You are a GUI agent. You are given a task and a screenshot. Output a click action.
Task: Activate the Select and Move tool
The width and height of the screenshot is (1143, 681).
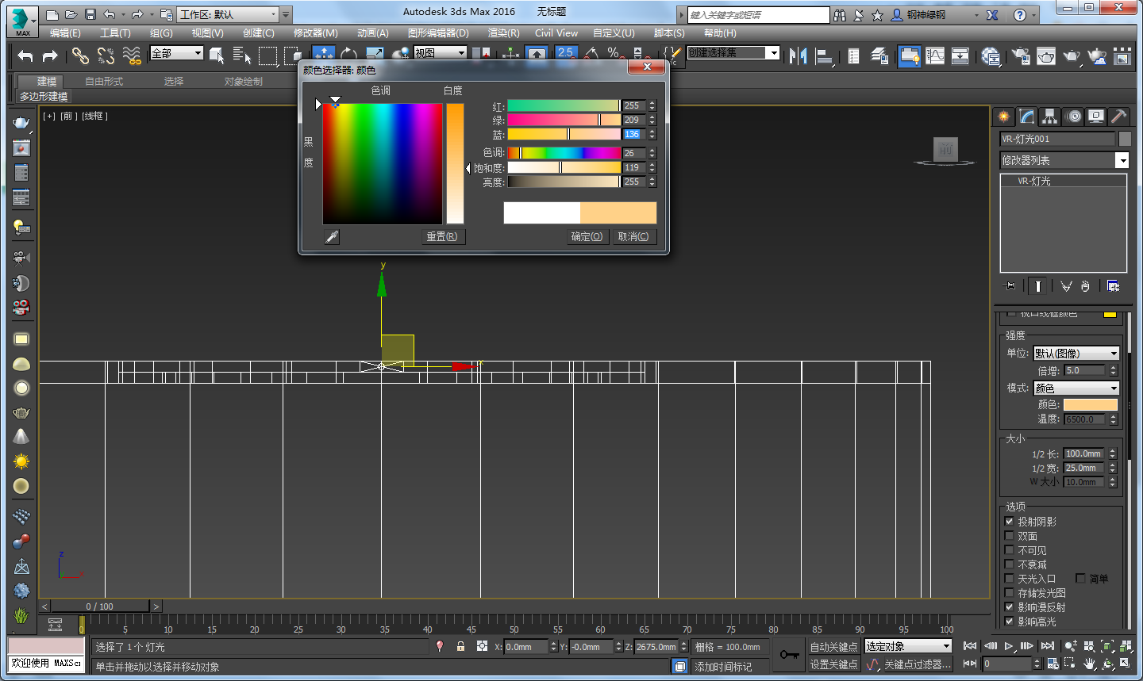[323, 53]
